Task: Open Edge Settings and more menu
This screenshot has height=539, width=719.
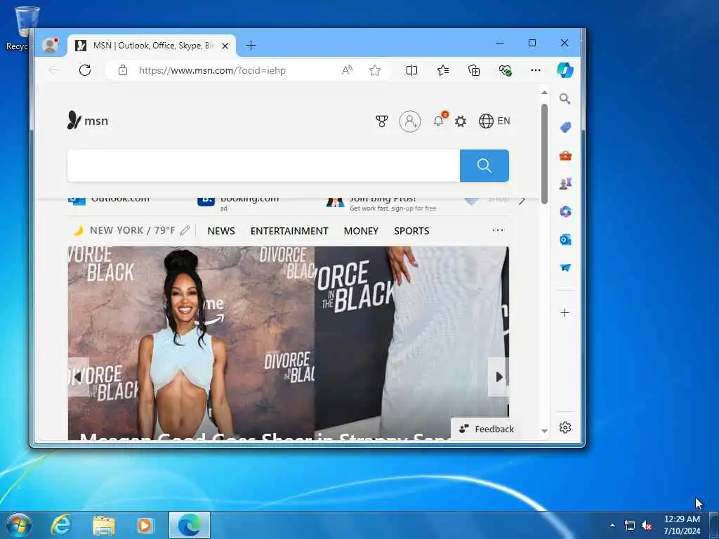Action: click(536, 70)
